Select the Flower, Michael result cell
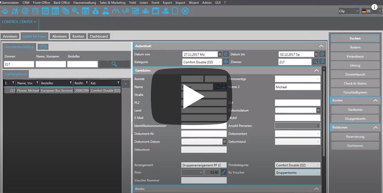This screenshot has height=193, width=383. [x=28, y=90]
